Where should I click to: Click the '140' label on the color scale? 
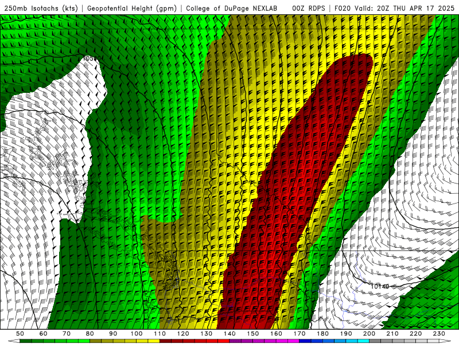click(229, 334)
